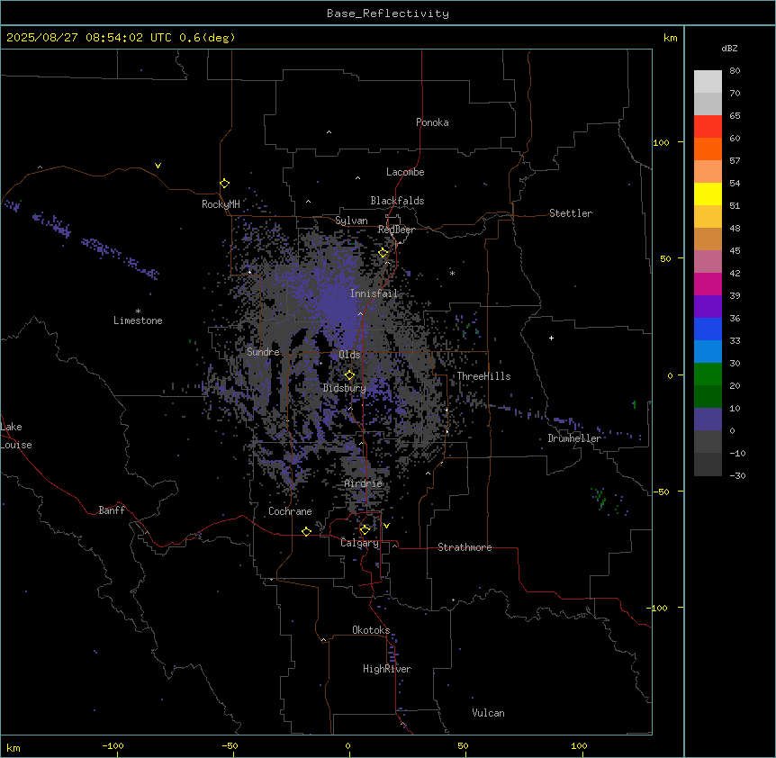The height and width of the screenshot is (758, 776).
Task: Click the Blackfalds city label
Action: pyautogui.click(x=397, y=201)
